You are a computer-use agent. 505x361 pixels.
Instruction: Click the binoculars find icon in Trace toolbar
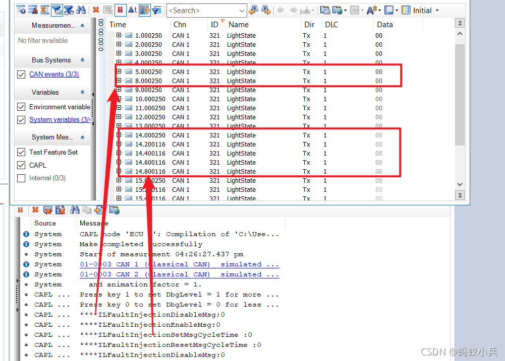[81, 10]
